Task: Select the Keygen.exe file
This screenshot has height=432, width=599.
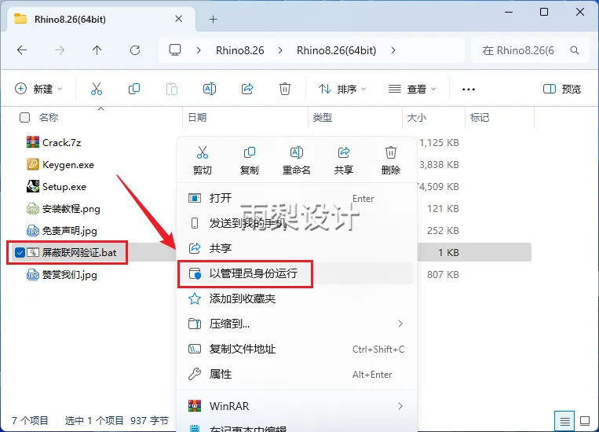Action: coord(60,165)
